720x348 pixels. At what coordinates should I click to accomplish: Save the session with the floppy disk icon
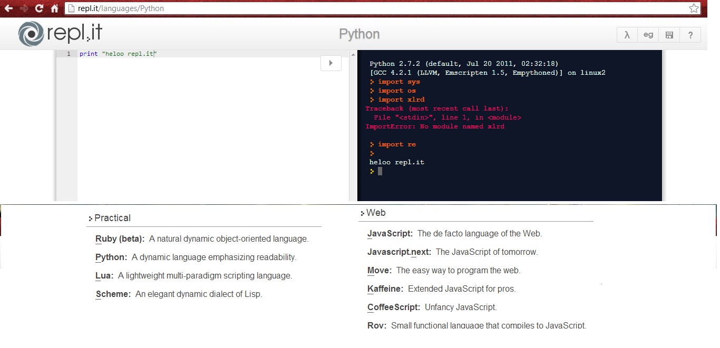click(x=669, y=35)
